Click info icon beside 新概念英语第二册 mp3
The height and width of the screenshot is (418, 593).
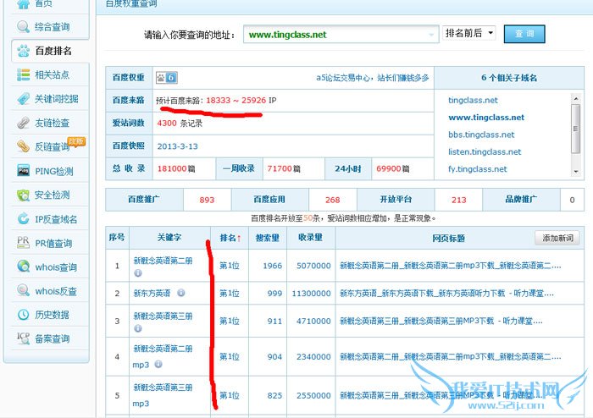coord(158,364)
